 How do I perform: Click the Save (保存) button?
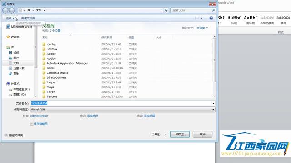tap(180, 134)
